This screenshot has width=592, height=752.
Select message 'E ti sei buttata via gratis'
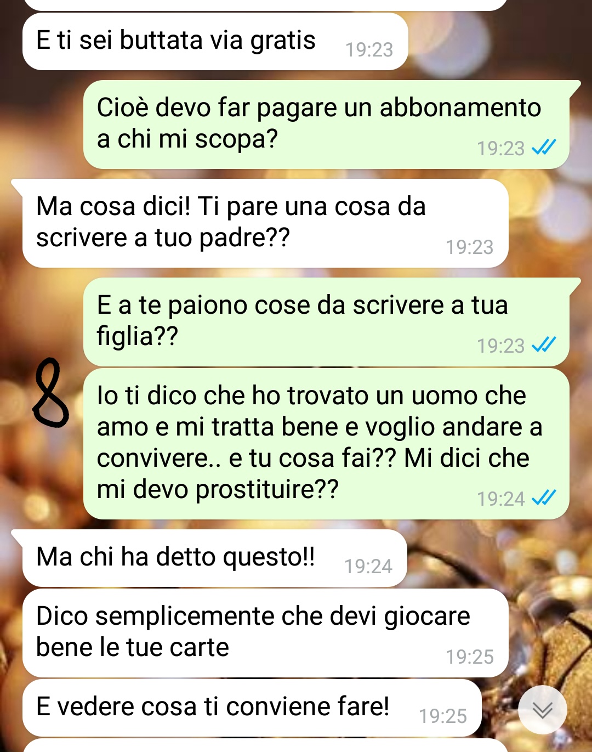(215, 41)
